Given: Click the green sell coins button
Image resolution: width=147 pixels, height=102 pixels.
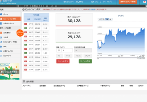Looking at the screenshot, I should pyautogui.click(x=85, y=61).
